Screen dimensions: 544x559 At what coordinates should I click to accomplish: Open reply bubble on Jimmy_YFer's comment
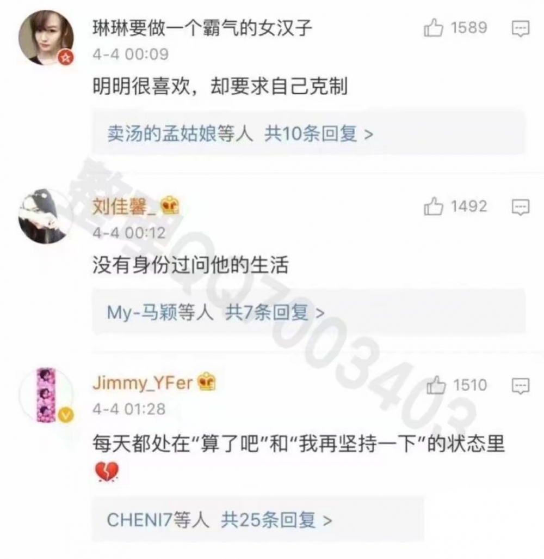[x=521, y=386]
